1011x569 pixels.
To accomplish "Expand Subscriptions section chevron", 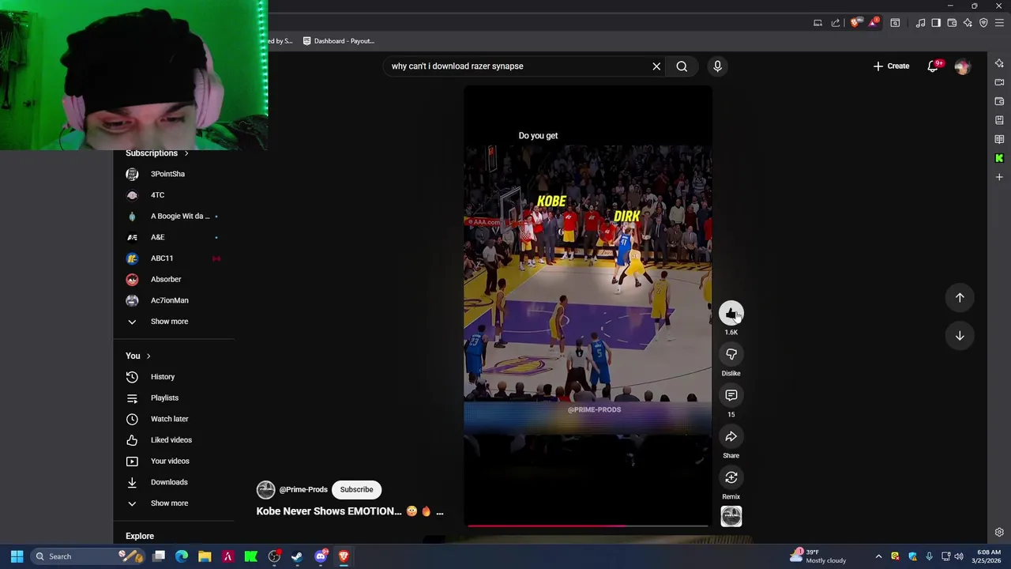I will coord(186,153).
